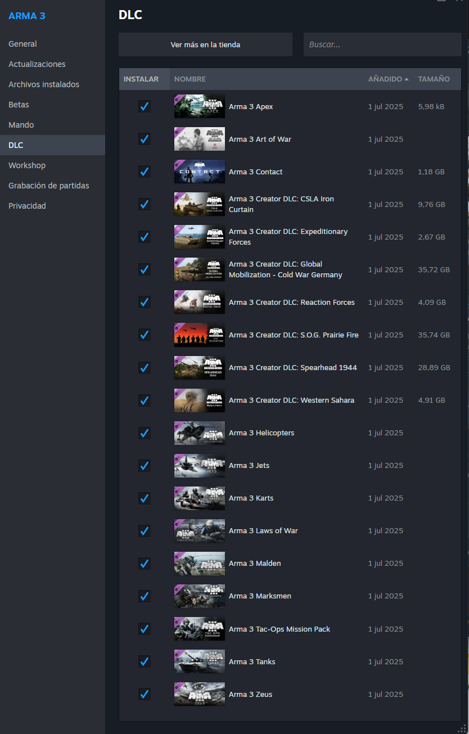Open the Arma 3 Karts name link
Viewport: 469px width, 734px height.
tap(251, 498)
